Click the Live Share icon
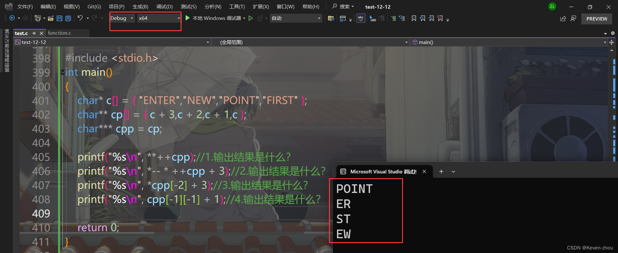Image resolution: width=618 pixels, height=253 pixels. tap(563, 19)
